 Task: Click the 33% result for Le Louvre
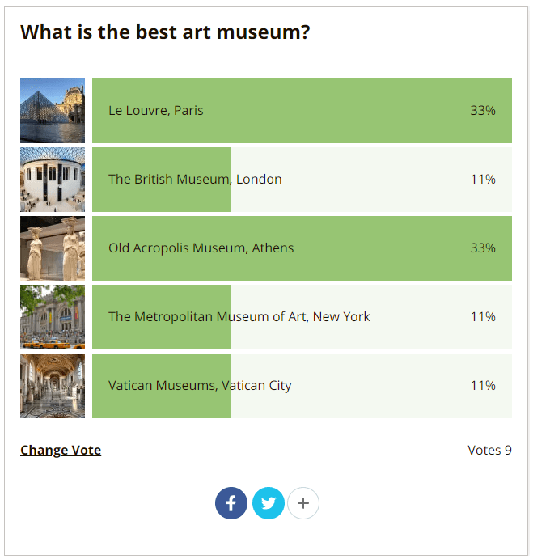click(483, 110)
